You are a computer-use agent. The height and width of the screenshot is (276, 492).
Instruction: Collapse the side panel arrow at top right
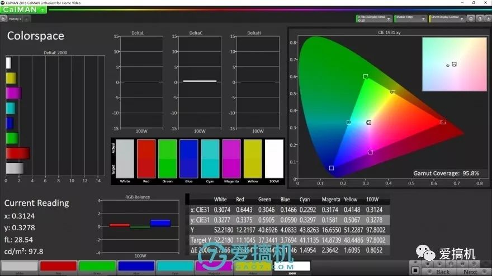(x=488, y=18)
